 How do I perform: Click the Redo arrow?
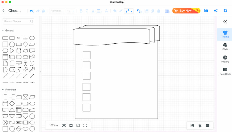pos(38,11)
